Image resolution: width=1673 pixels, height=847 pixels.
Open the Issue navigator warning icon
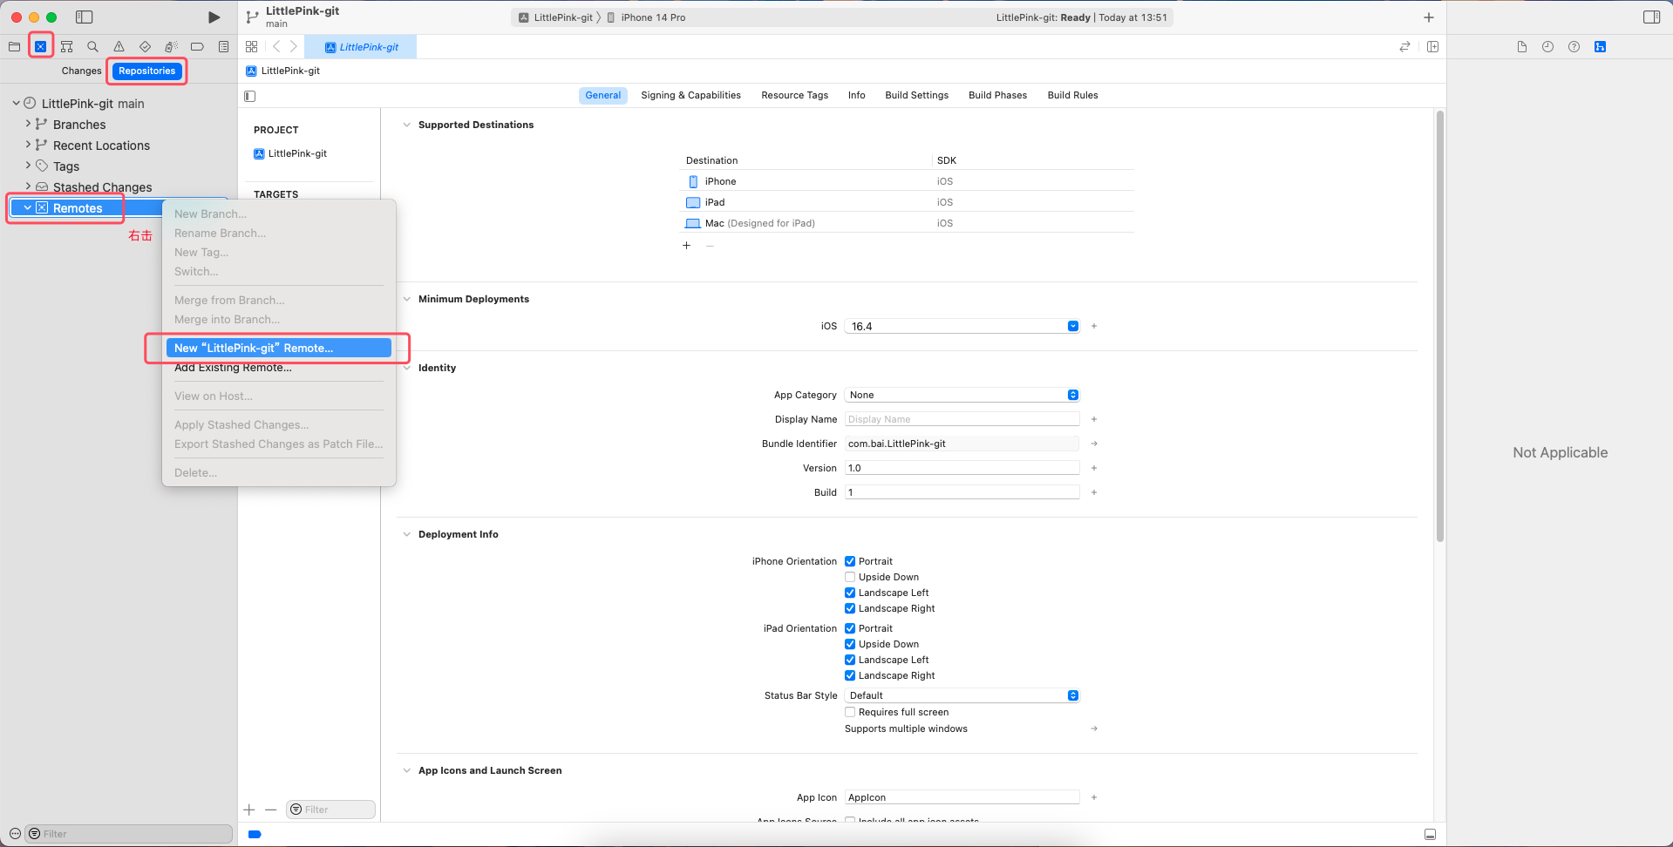pos(119,46)
